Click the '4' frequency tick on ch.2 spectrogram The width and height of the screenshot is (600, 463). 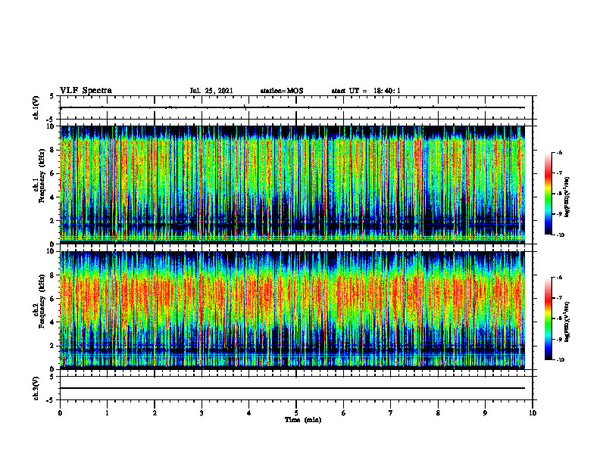(x=53, y=322)
